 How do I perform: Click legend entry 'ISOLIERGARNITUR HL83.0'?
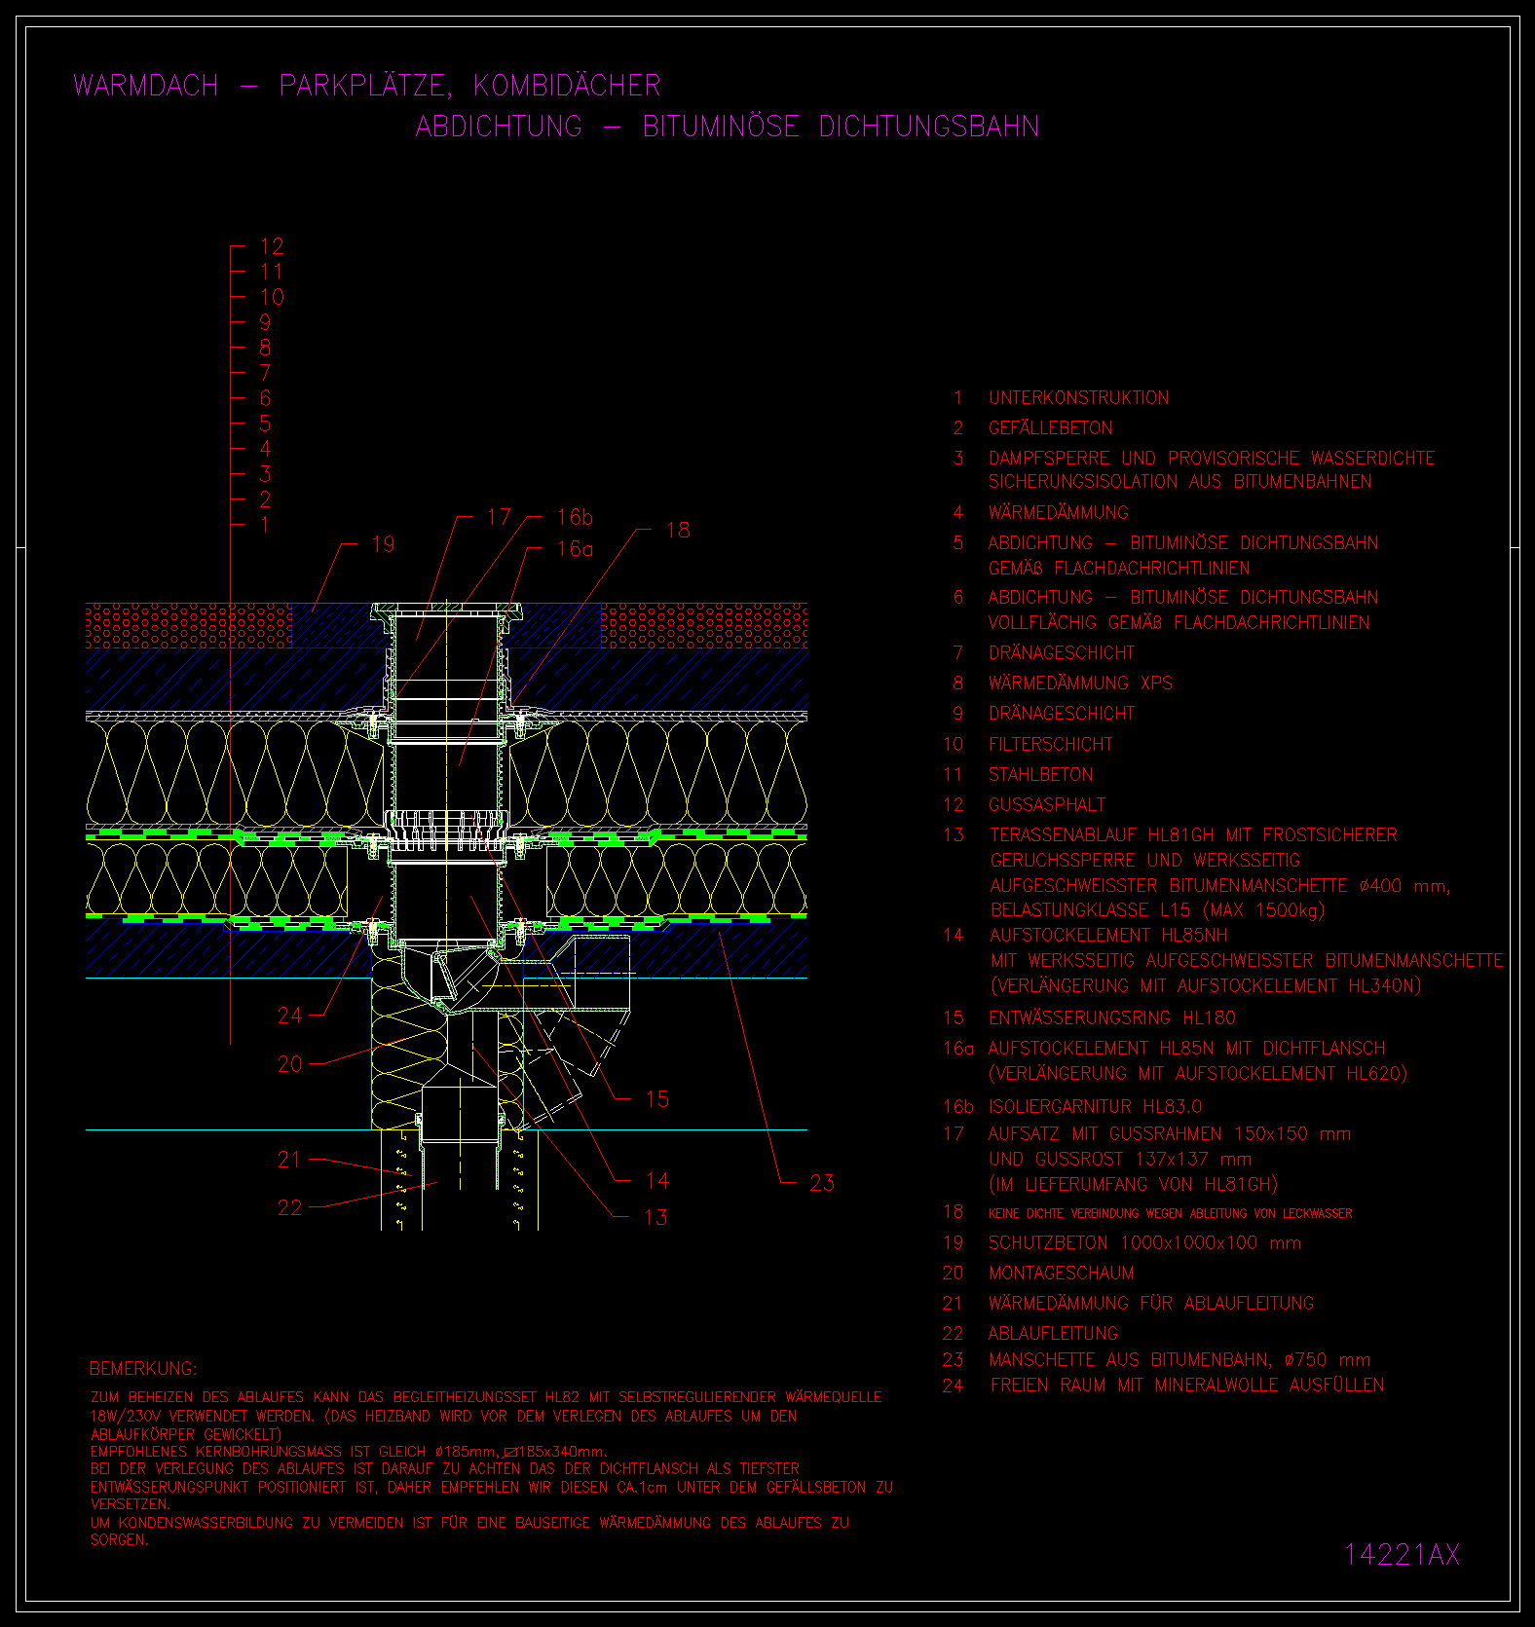pyautogui.click(x=1096, y=1106)
